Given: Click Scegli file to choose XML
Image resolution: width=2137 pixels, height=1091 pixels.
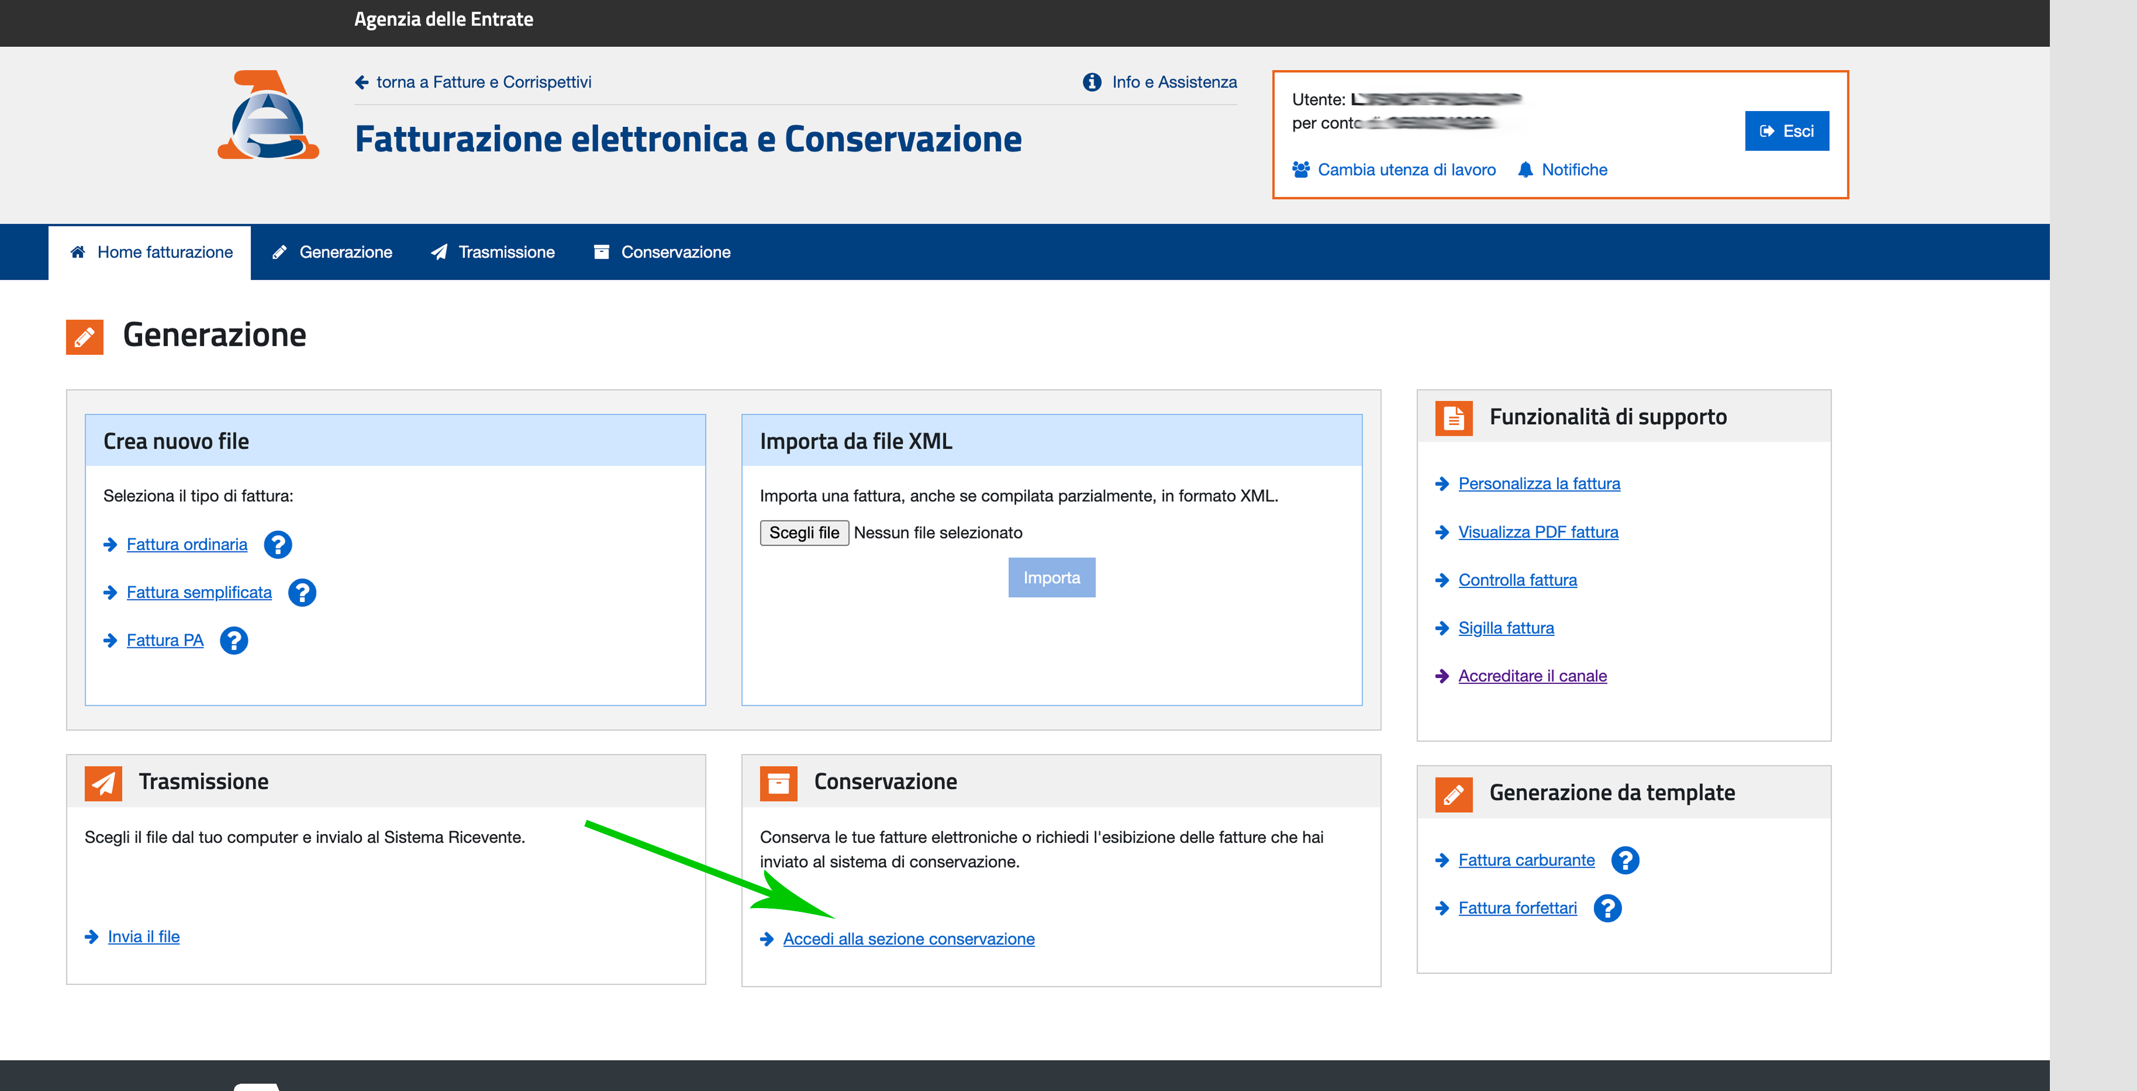Looking at the screenshot, I should [803, 533].
